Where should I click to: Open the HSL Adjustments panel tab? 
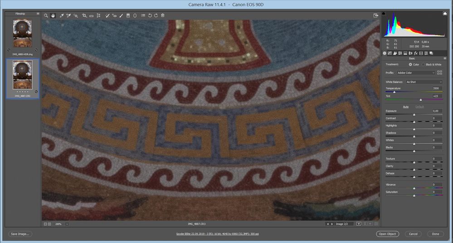point(400,53)
